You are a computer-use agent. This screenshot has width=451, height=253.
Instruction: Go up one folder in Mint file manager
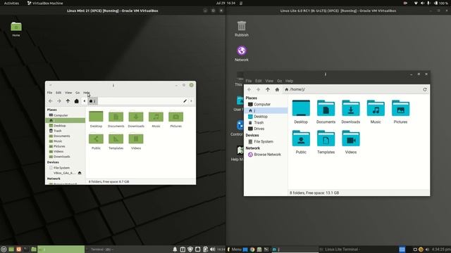(68, 101)
